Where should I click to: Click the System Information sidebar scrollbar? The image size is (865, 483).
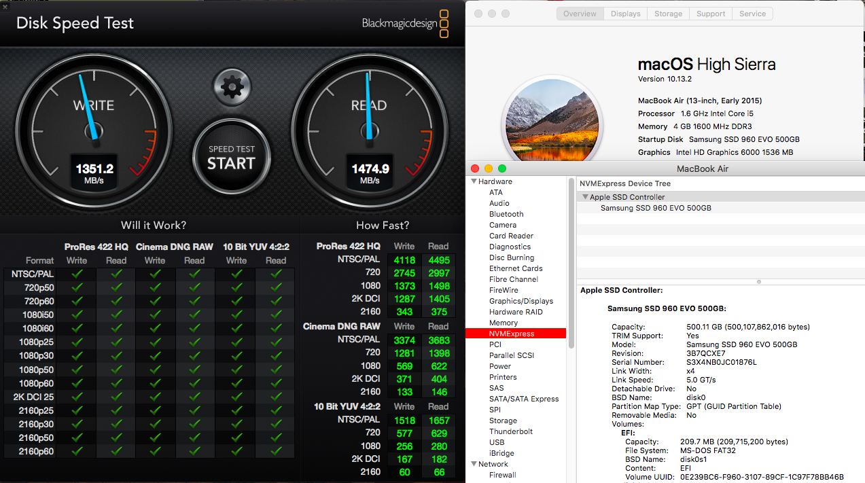pos(571,262)
